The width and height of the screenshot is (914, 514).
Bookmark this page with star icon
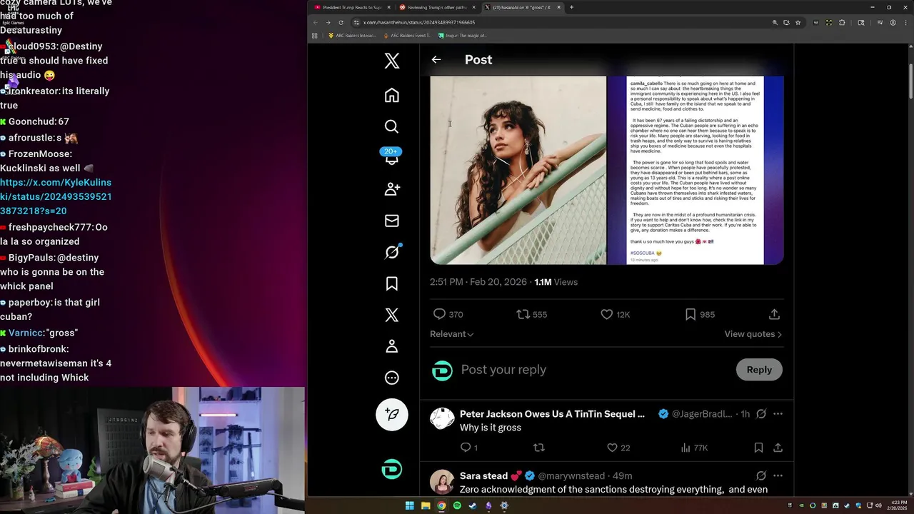(798, 22)
